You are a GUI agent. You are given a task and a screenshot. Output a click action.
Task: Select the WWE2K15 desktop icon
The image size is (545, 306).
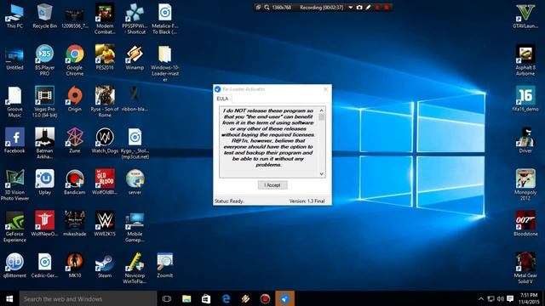click(x=105, y=224)
